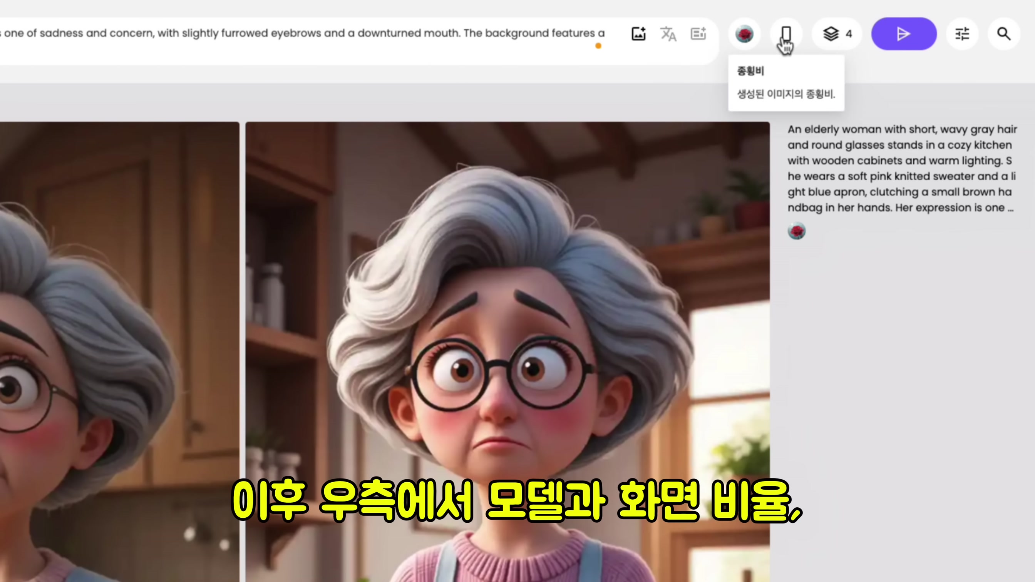Viewport: 1035px width, 582px height.
Task: Click the add image upload icon
Action: point(638,34)
